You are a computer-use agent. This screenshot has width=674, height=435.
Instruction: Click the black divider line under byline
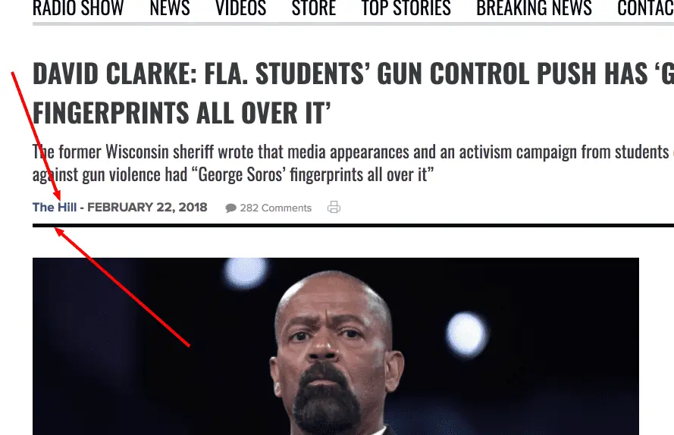[x=353, y=225]
